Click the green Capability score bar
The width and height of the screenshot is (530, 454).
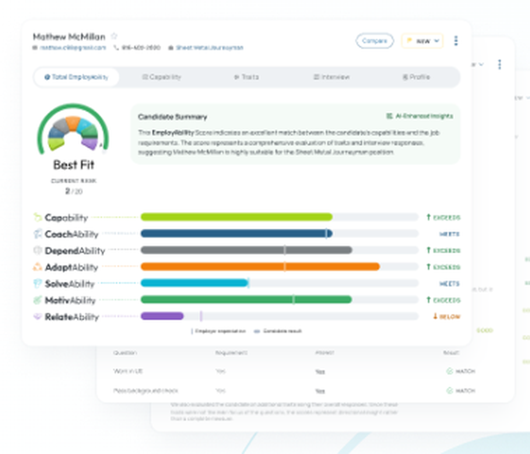pyautogui.click(x=236, y=217)
